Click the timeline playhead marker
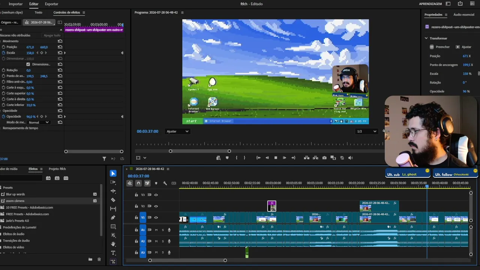This screenshot has width=480, height=270. (x=427, y=186)
